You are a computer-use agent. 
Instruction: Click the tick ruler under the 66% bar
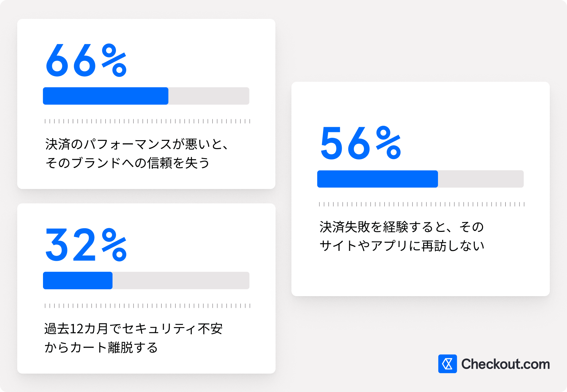tap(147, 121)
